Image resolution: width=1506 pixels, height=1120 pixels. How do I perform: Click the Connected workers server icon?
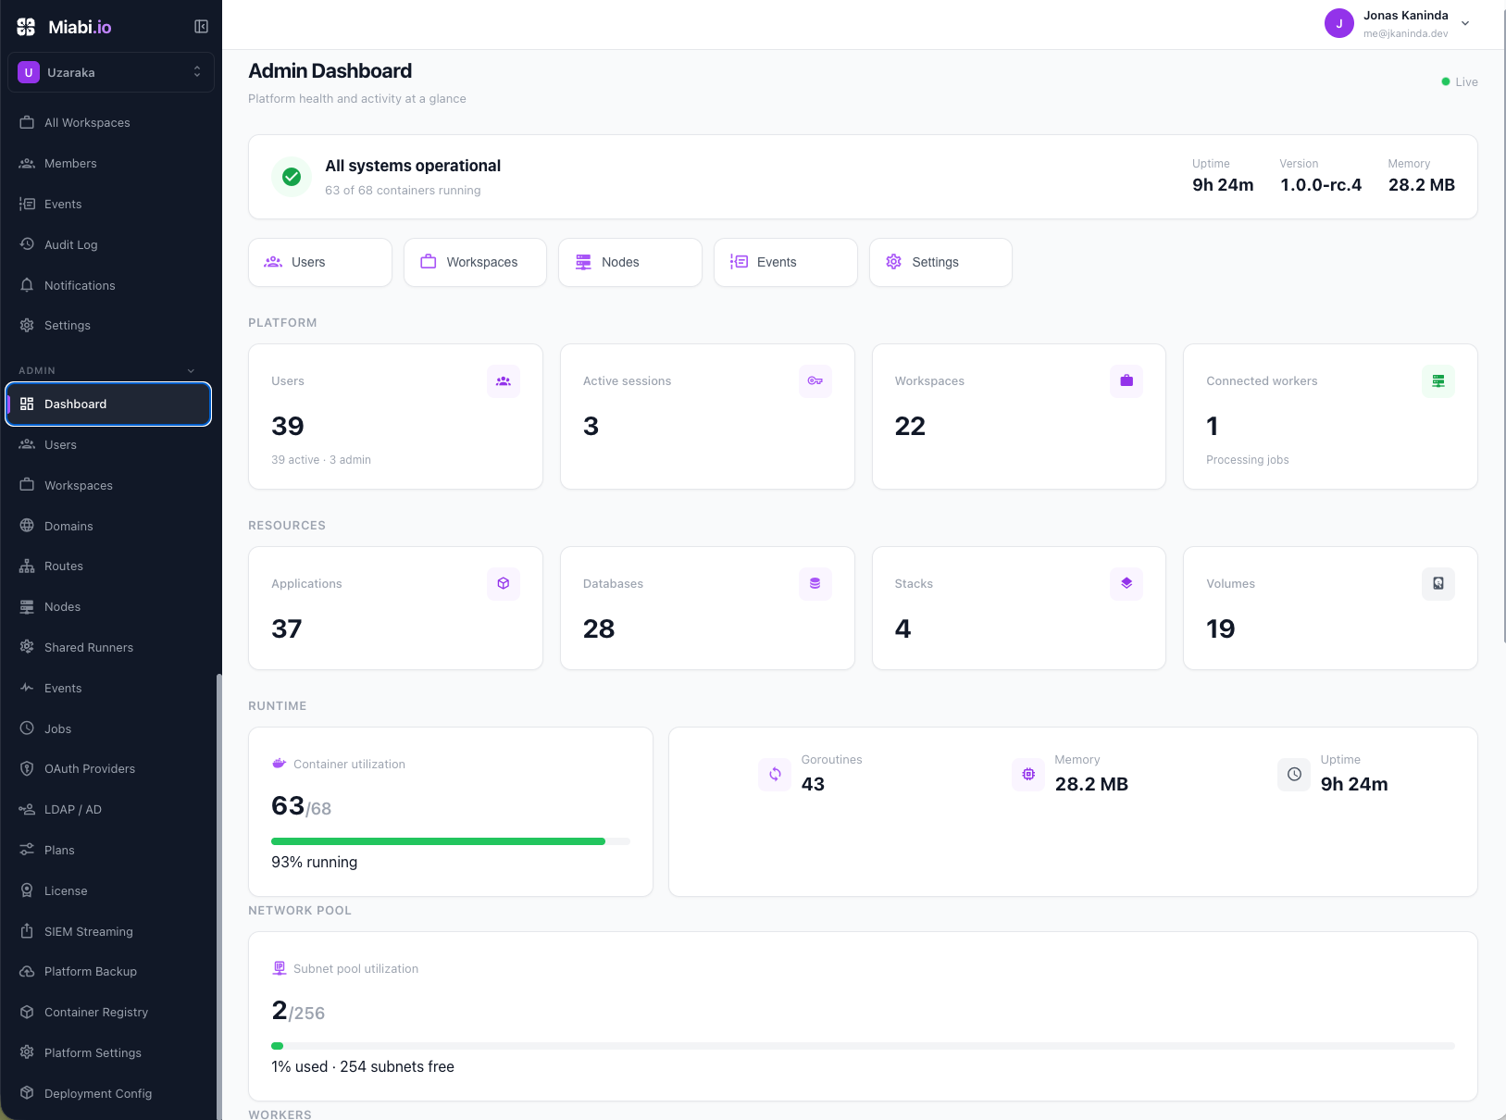[1438, 380]
